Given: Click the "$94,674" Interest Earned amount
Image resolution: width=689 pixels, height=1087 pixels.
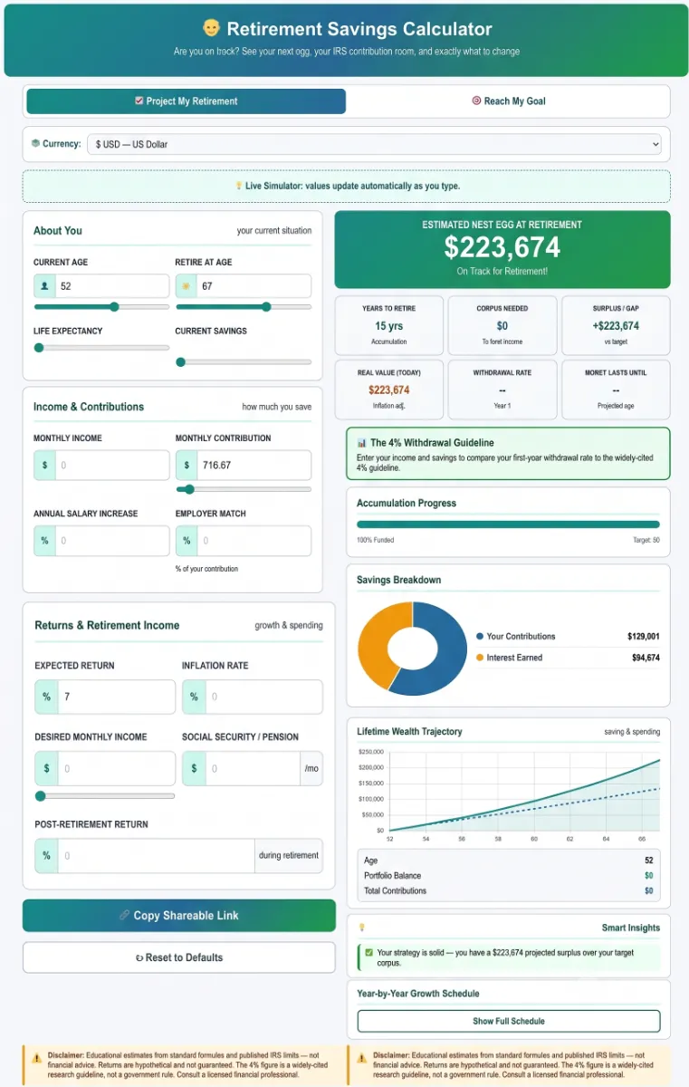Looking at the screenshot, I should (x=646, y=658).
